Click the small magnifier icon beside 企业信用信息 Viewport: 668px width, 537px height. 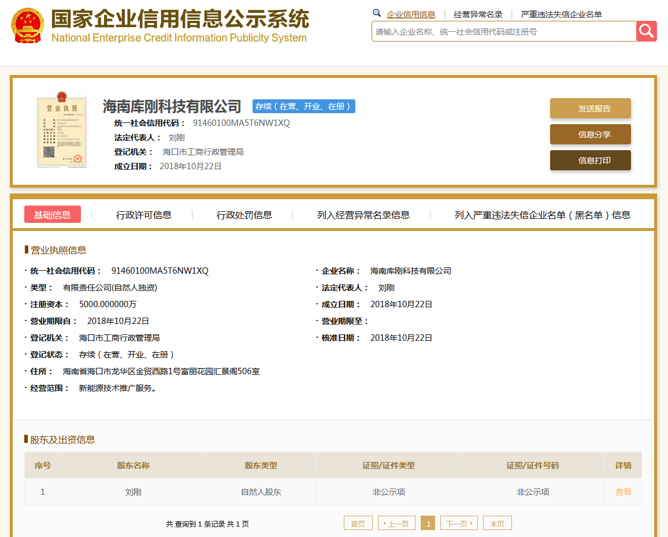pyautogui.click(x=377, y=13)
